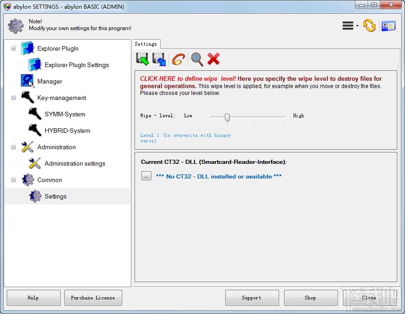405x314 pixels.
Task: Open the hamburger menu icon
Action: pos(348,26)
